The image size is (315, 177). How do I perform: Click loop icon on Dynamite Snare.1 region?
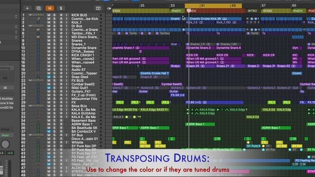pyautogui.click(x=137, y=48)
